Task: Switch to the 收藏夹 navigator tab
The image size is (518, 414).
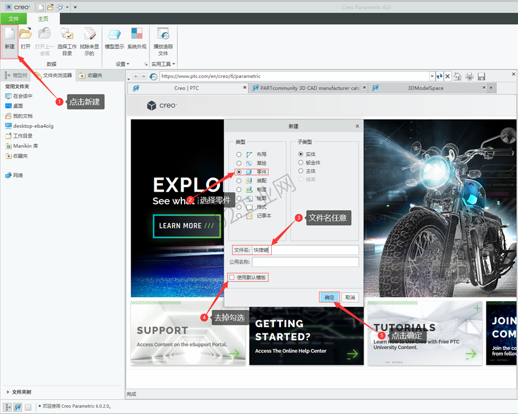Action: point(91,75)
